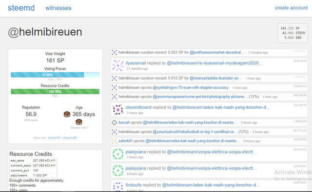
Task: Click the cake icon above October 2017
Action: 79,122
